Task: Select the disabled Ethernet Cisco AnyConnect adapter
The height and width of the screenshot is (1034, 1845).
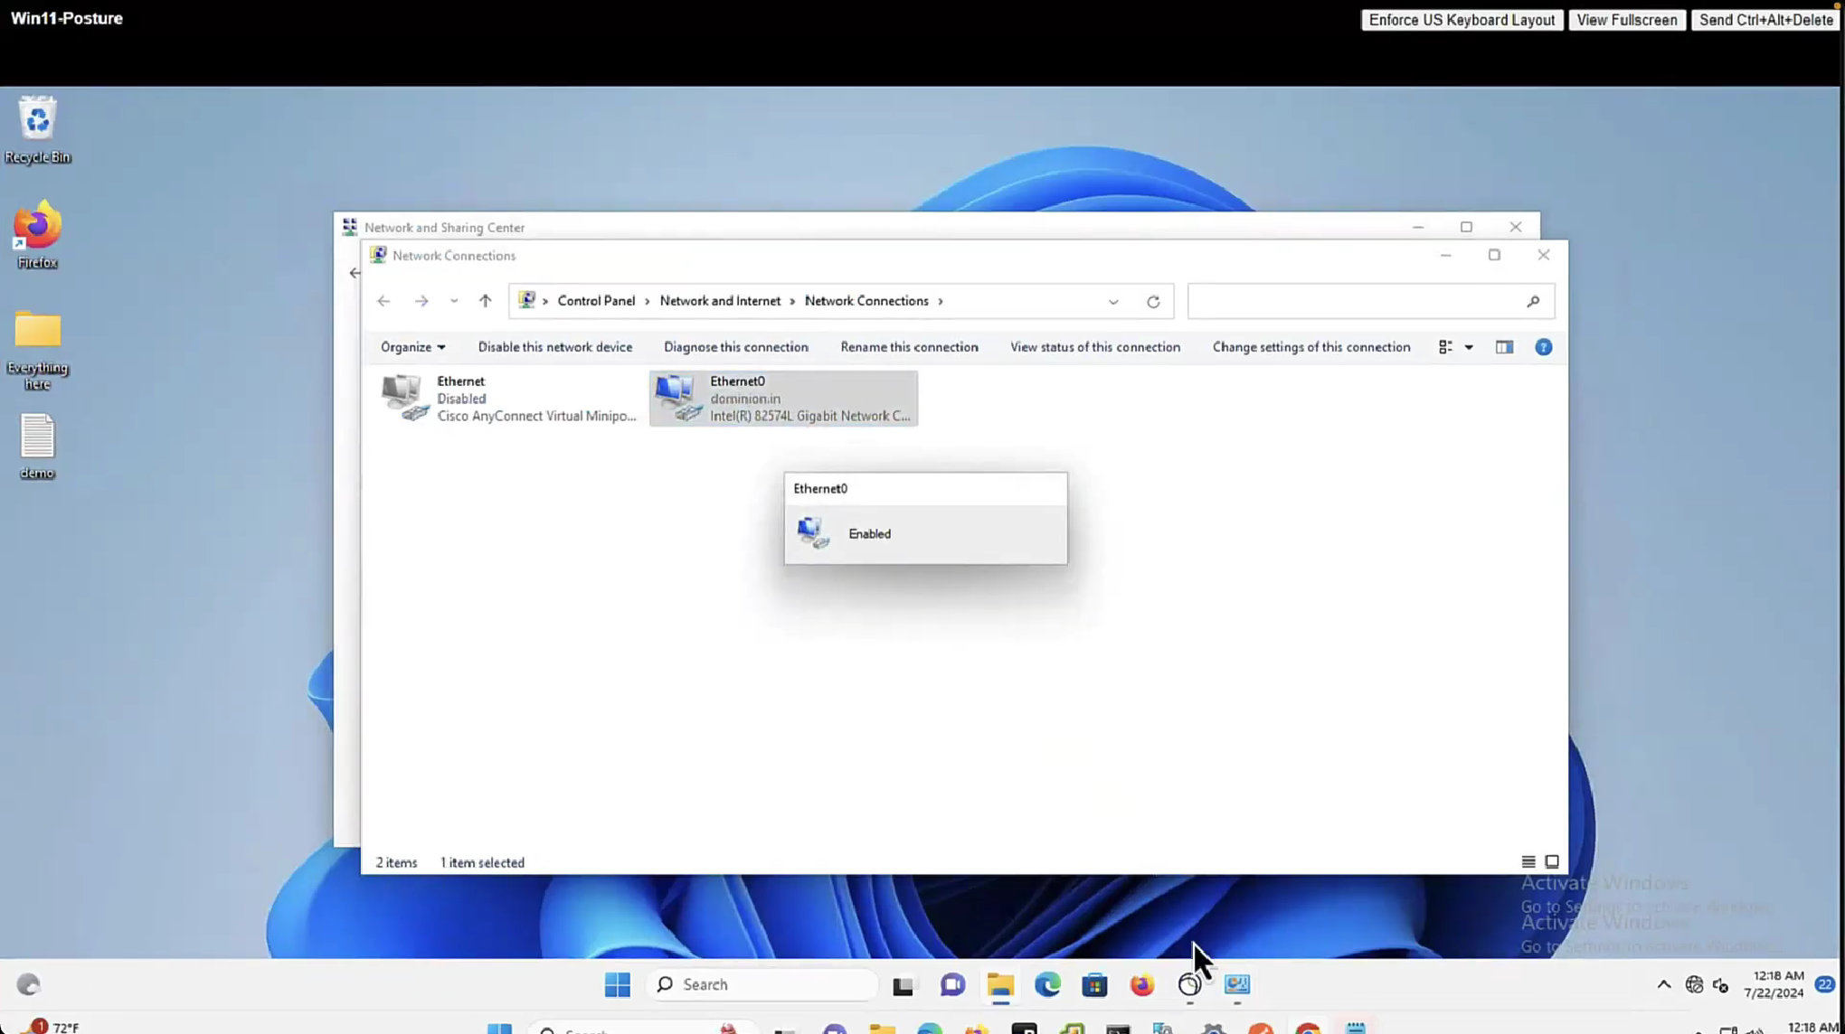Action: tap(506, 399)
